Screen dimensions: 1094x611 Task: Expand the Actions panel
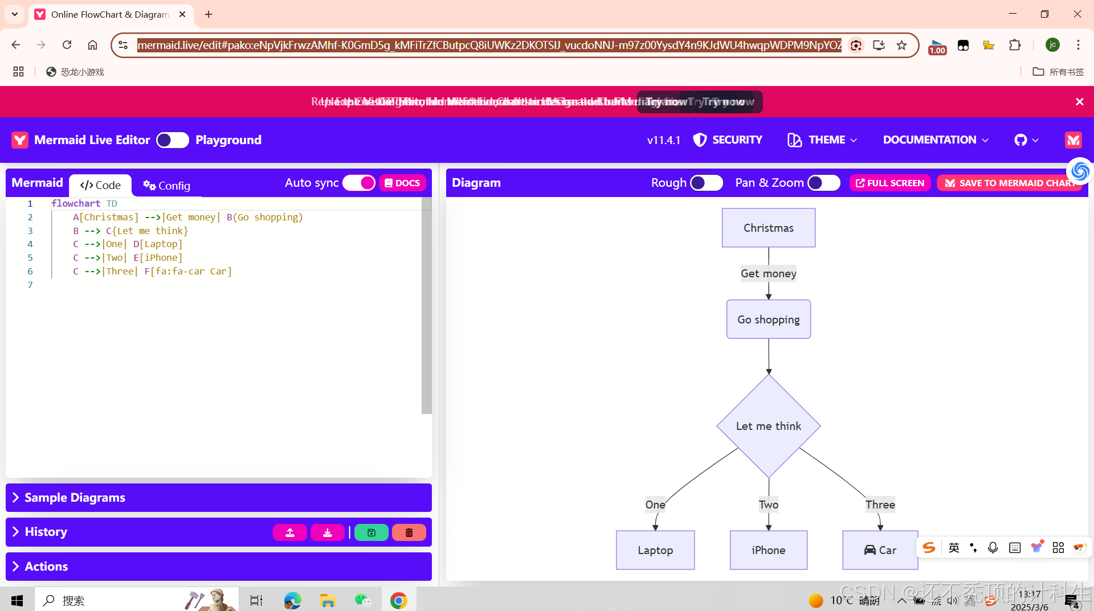tap(46, 566)
